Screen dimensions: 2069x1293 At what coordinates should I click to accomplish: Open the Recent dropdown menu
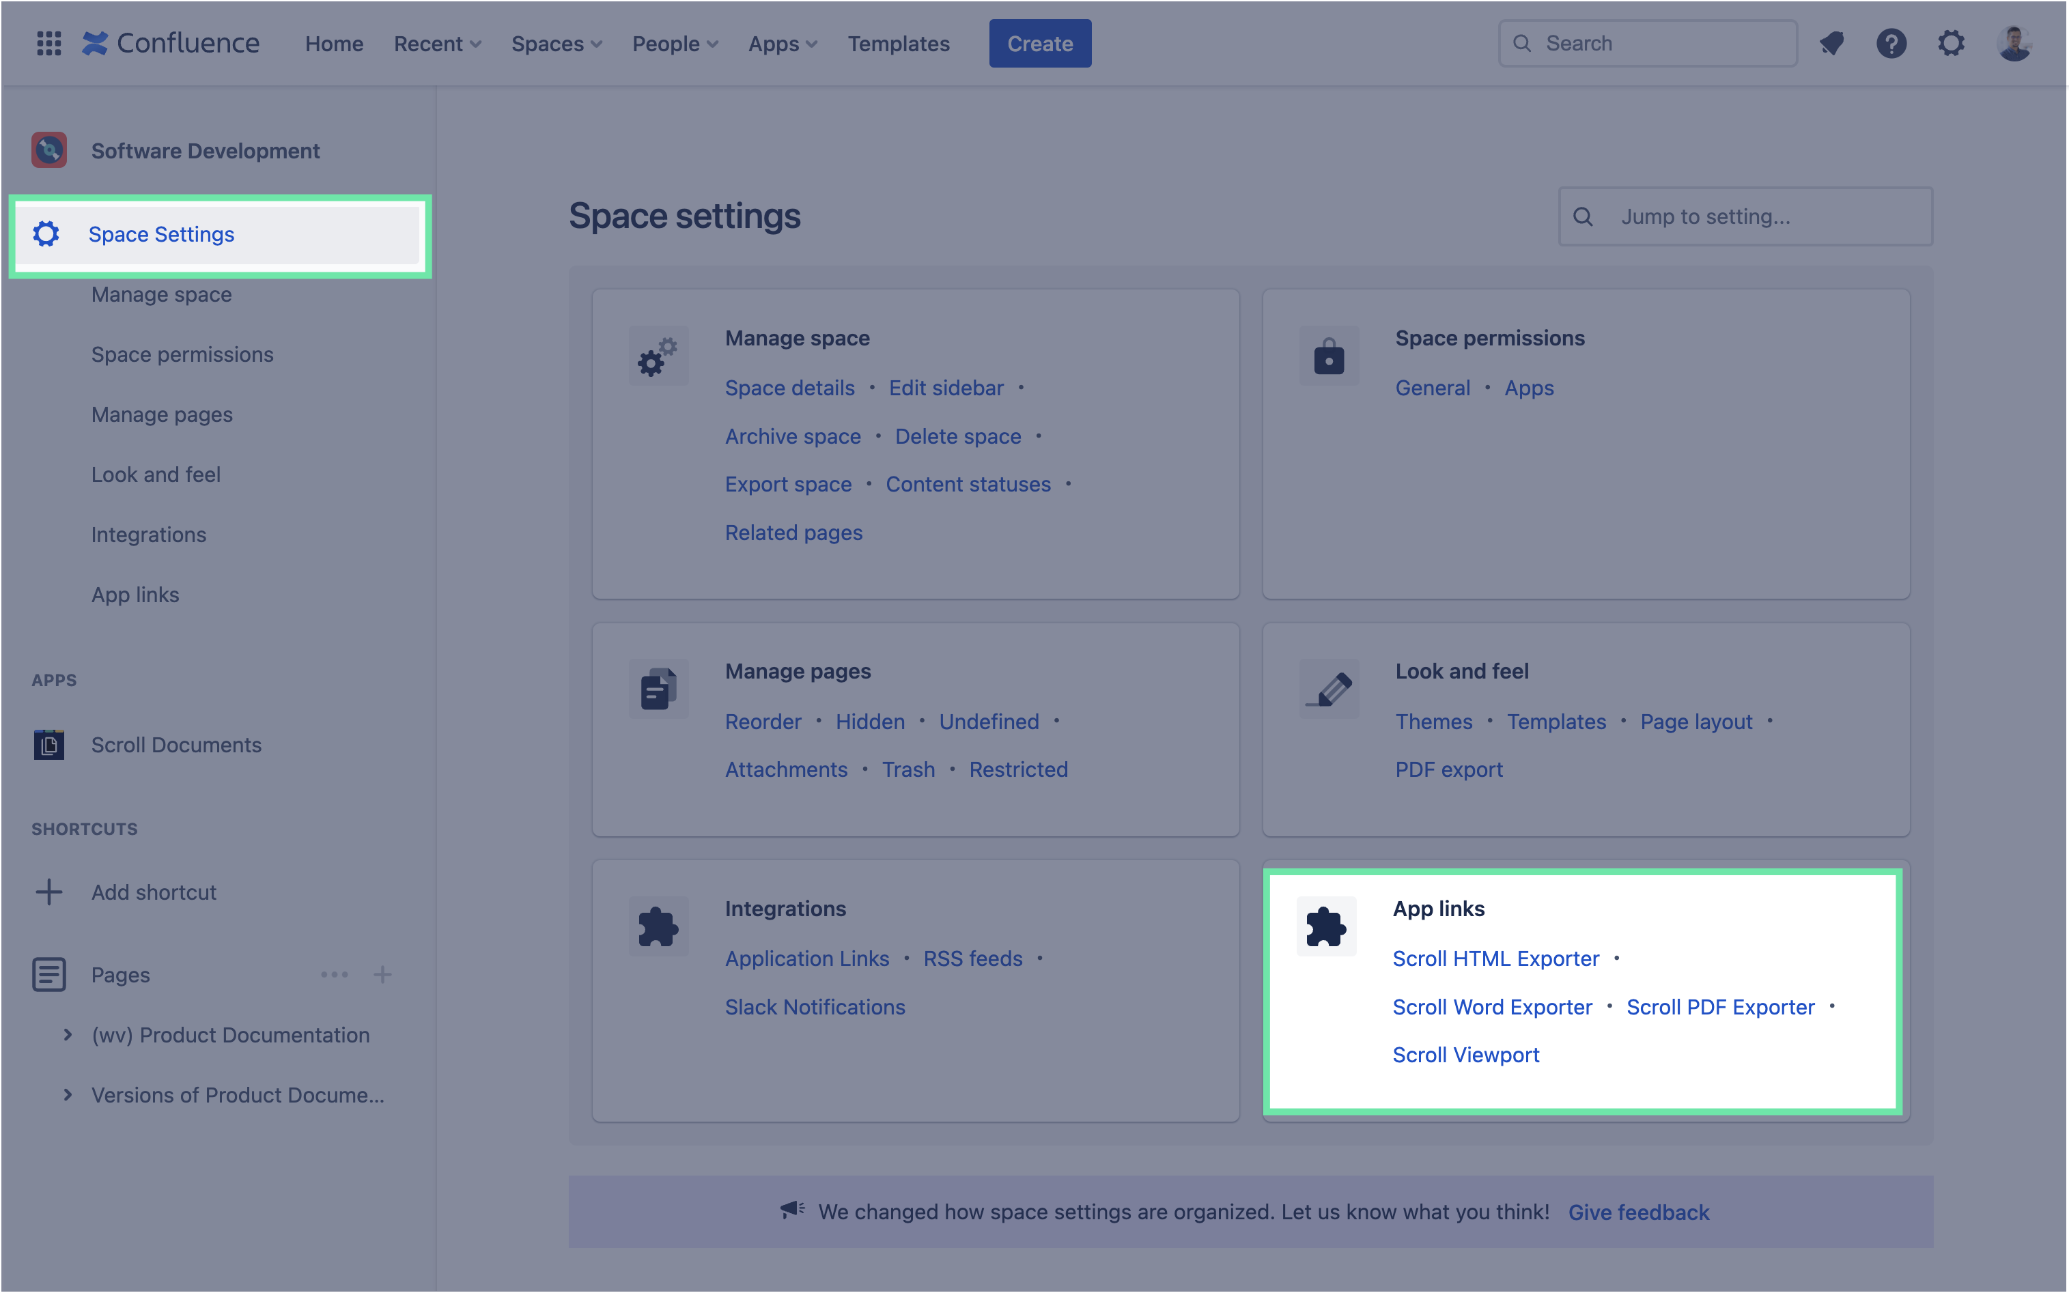(437, 44)
